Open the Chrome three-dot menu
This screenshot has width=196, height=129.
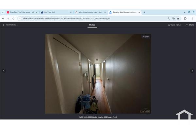pos(193,19)
